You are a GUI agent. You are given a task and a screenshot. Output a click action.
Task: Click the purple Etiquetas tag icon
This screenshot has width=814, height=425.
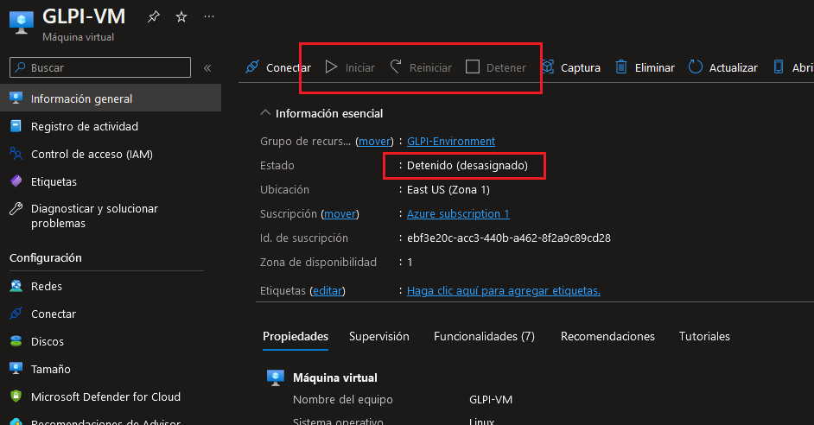coord(16,181)
